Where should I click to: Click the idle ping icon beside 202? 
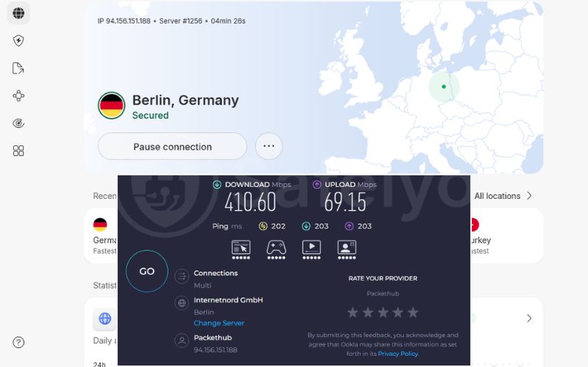point(263,226)
